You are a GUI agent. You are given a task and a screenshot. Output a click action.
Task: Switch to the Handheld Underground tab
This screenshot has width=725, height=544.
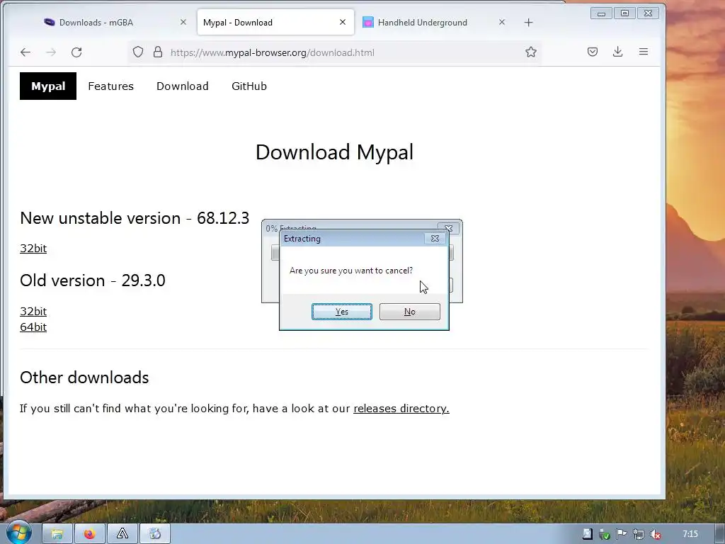(422, 22)
